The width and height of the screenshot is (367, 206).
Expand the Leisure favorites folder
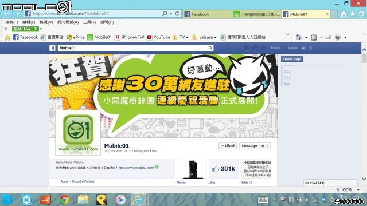pyautogui.click(x=204, y=37)
